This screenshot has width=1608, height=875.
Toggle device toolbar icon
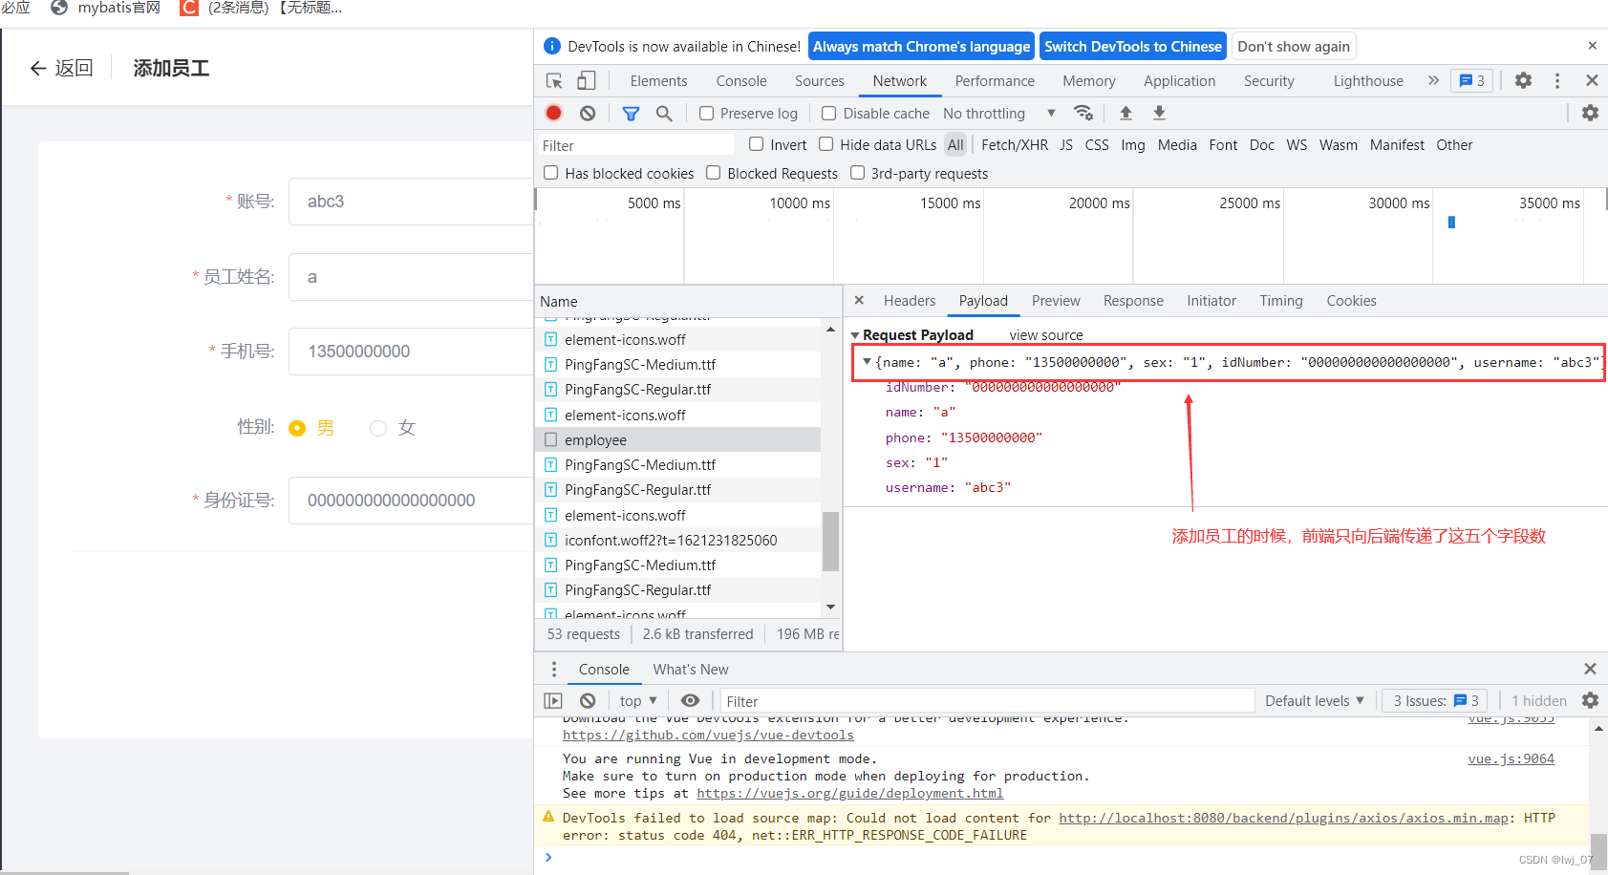click(x=586, y=81)
